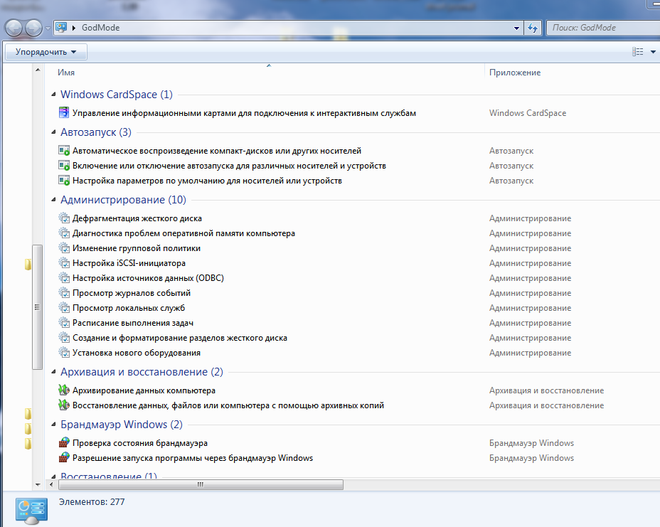Click icon beside Настройка iSCSI-инициатора
The height and width of the screenshot is (527, 660).
pos(63,263)
